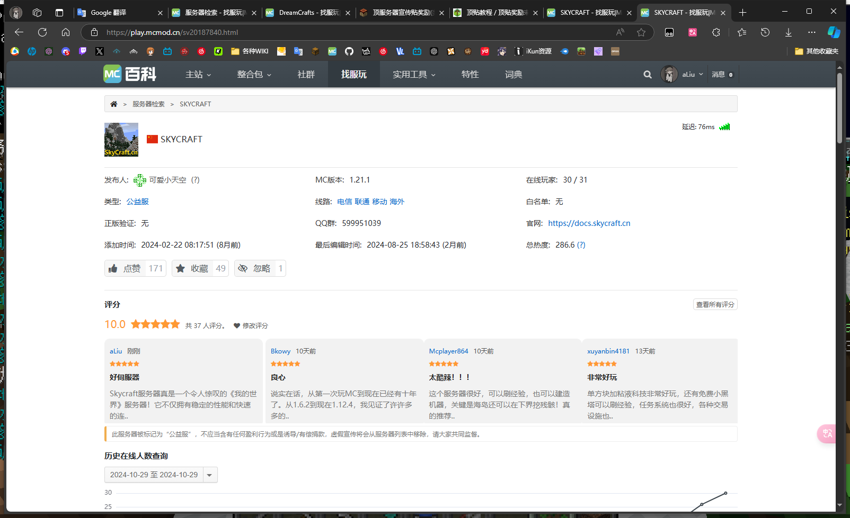Click the page vertical scrollbar thumb
Image resolution: width=850 pixels, height=518 pixels.
(x=839, y=108)
